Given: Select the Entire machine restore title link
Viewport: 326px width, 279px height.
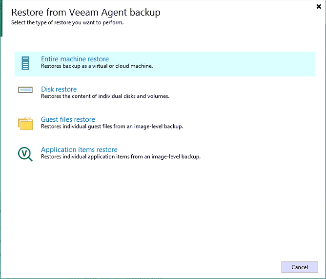Looking at the screenshot, I should (x=75, y=59).
